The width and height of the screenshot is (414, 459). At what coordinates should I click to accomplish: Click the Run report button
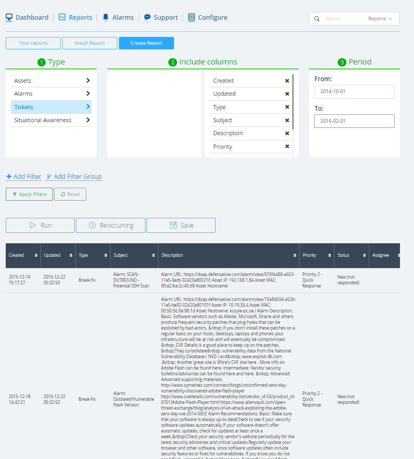tap(40, 225)
